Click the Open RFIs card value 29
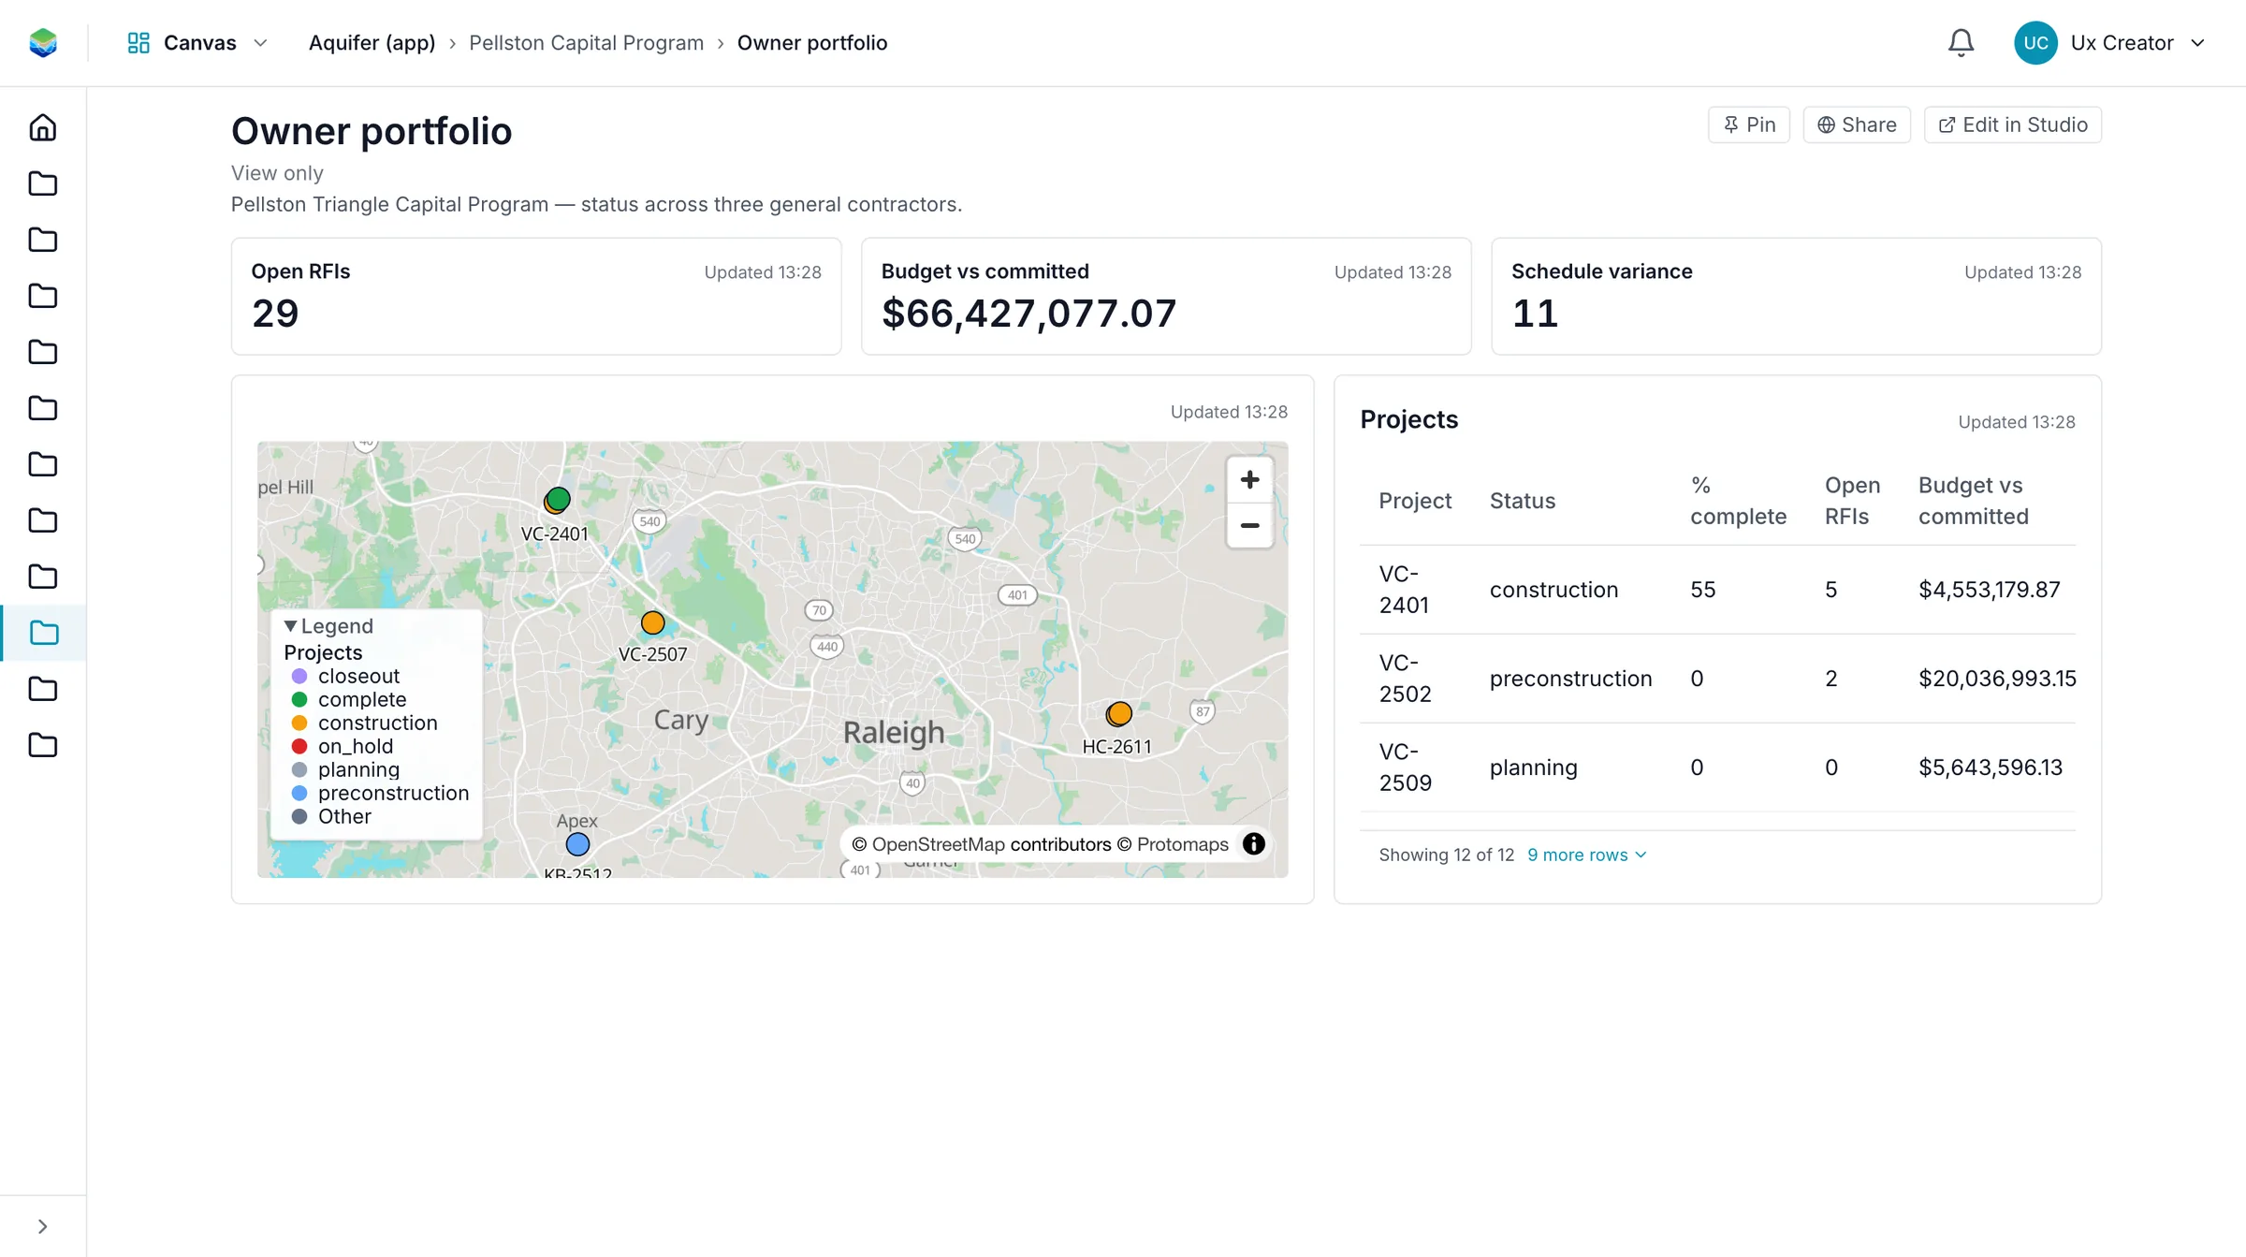Viewport: 2246px width, 1257px height. pos(275,314)
